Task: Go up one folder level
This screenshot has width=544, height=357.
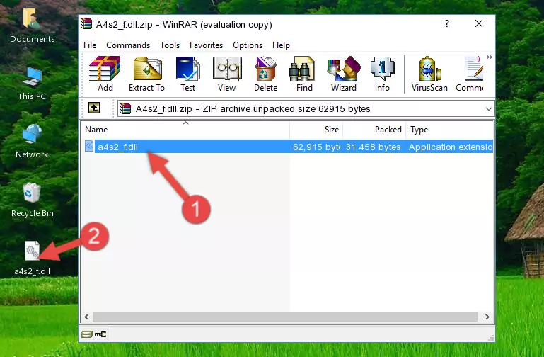Action: (x=94, y=108)
